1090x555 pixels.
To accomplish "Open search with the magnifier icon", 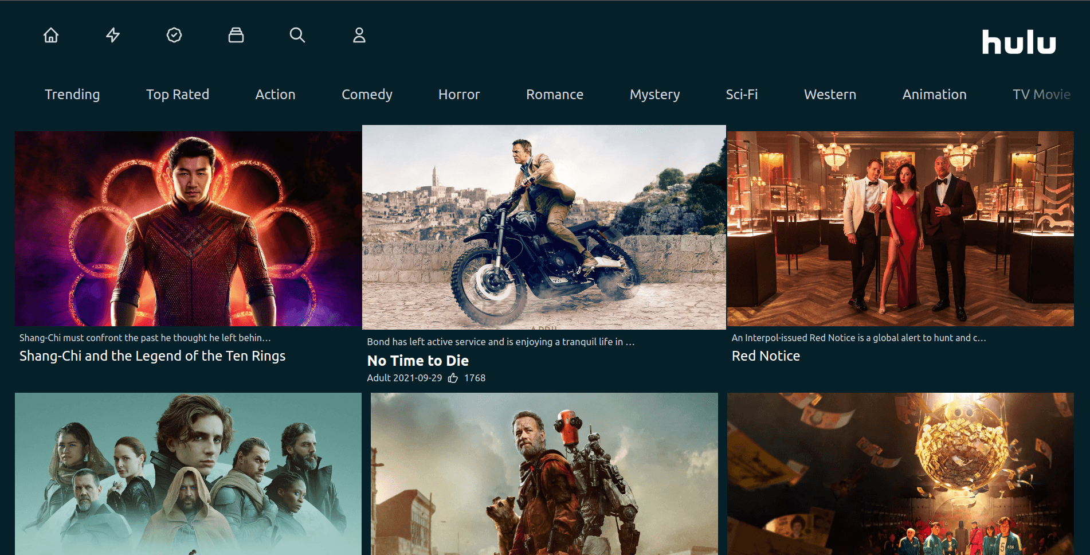I will click(297, 36).
